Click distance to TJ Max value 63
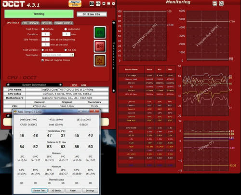Viewport: 241px width, 195px height. (x=63, y=147)
